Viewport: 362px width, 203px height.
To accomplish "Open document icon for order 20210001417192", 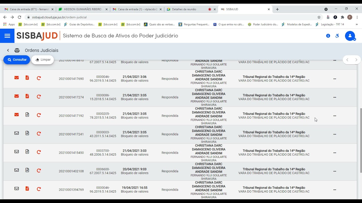I will 27,114.
